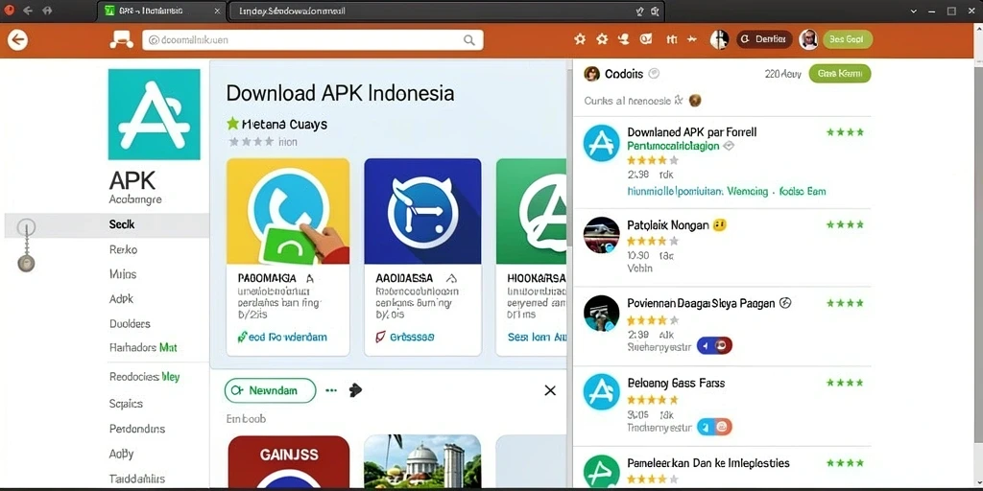This screenshot has height=491, width=983.
Task: Click the 'ood Rowendam' link
Action: 282,337
